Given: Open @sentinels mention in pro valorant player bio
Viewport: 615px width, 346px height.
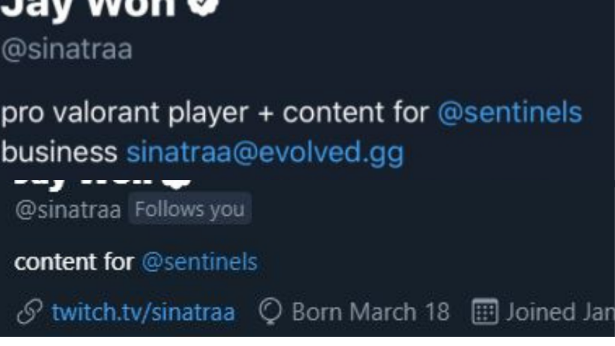Looking at the screenshot, I should (509, 113).
